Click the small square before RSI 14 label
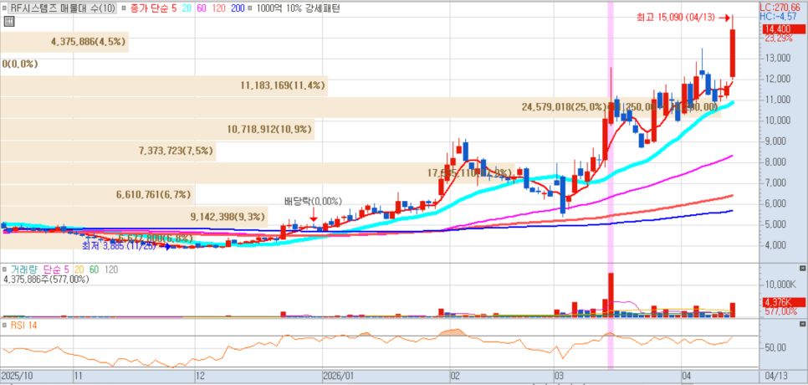Screen dimensions: 808x385 pos(5,326)
